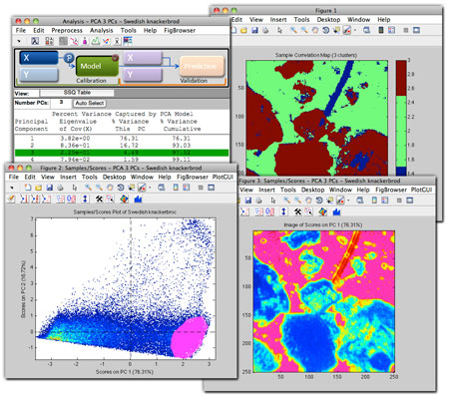Click the crossed tools settings icon in Figure 2
Viewport: 449px width, 395px height.
pyautogui.click(x=99, y=198)
